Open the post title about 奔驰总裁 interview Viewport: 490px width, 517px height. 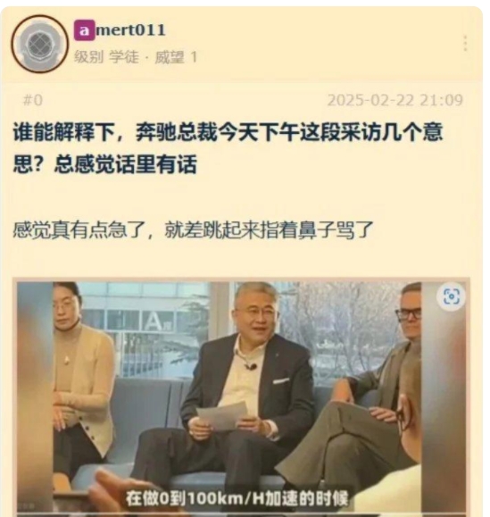[228, 147]
